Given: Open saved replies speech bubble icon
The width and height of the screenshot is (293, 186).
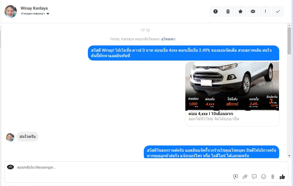Looking at the screenshot, I should tap(236, 176).
